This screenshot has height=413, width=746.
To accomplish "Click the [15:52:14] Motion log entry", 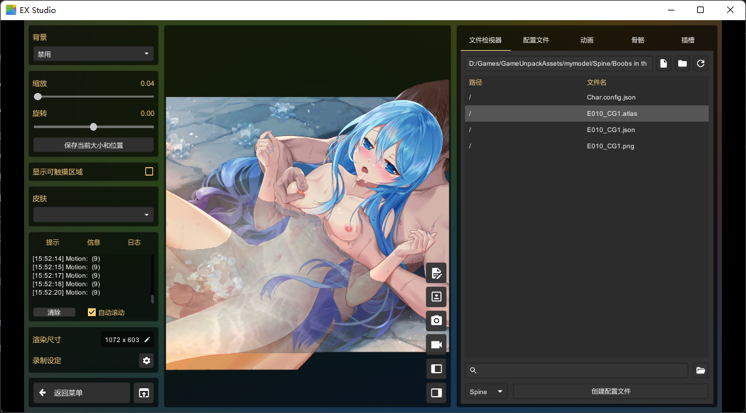I will click(66, 259).
